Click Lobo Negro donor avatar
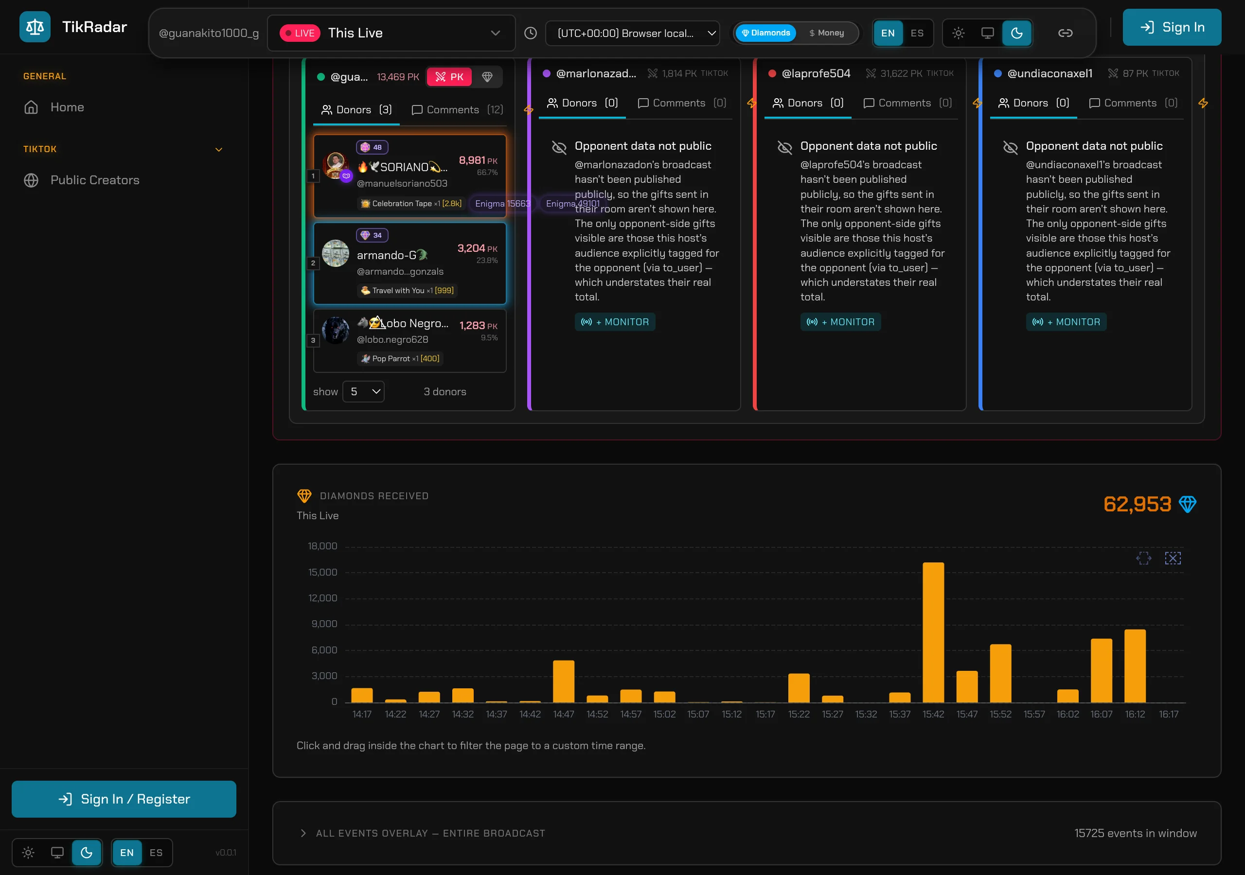 [336, 330]
